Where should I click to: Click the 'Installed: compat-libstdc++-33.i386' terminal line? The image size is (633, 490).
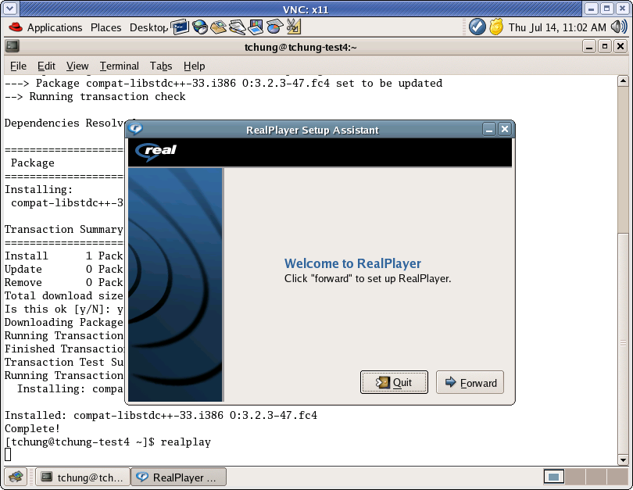(161, 415)
